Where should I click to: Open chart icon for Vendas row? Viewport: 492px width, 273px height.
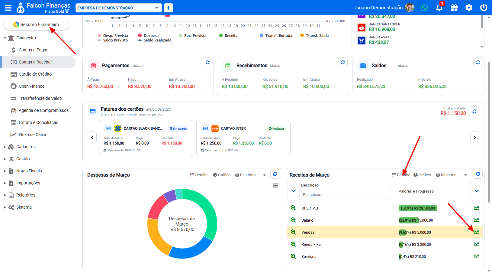coord(476,232)
